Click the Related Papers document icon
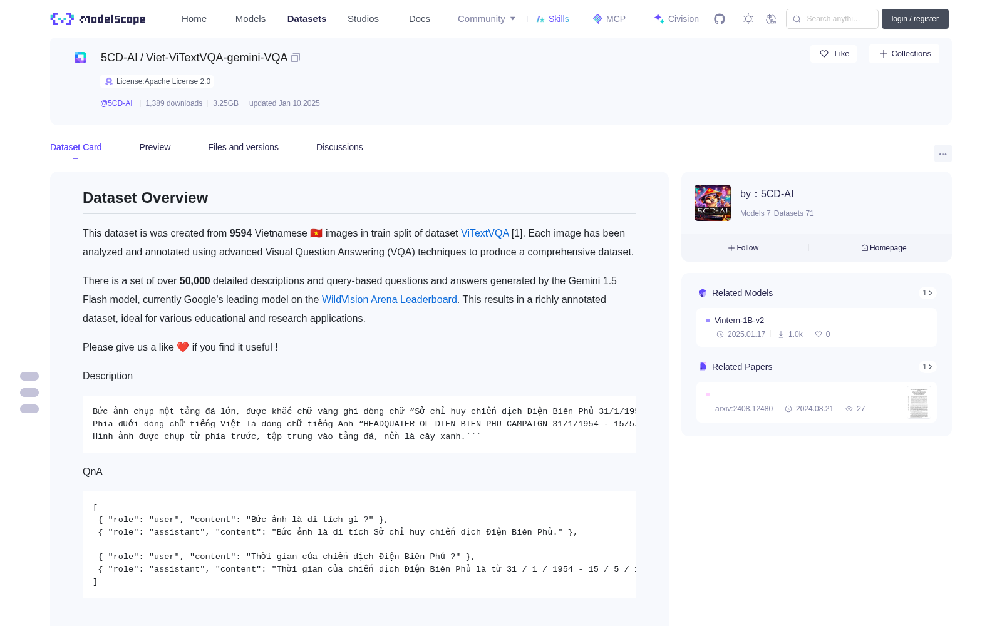The image size is (1002, 626). (703, 367)
